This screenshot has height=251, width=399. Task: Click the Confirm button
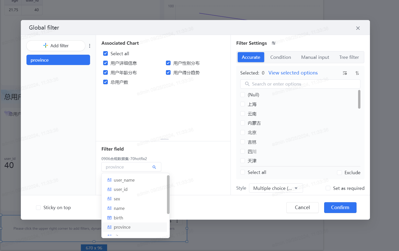point(340,208)
